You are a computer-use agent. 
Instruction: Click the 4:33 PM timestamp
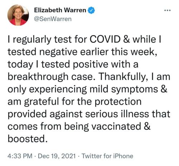(x=20, y=156)
